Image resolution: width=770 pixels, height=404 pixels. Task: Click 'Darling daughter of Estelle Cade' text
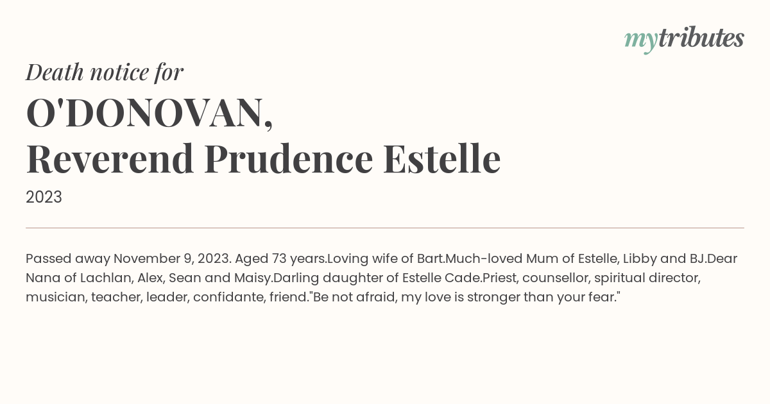coord(377,278)
